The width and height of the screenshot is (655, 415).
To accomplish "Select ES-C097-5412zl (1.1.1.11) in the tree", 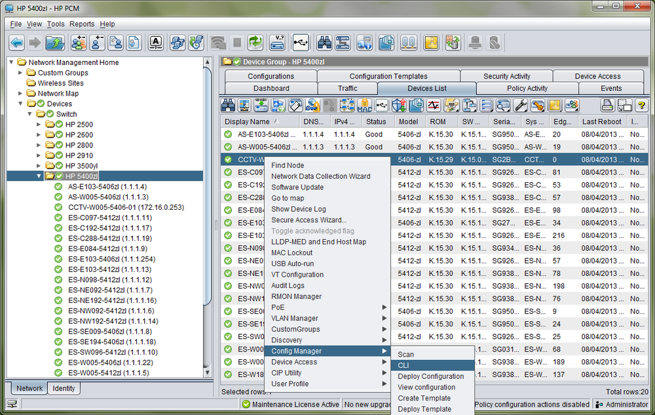I will coord(110,218).
